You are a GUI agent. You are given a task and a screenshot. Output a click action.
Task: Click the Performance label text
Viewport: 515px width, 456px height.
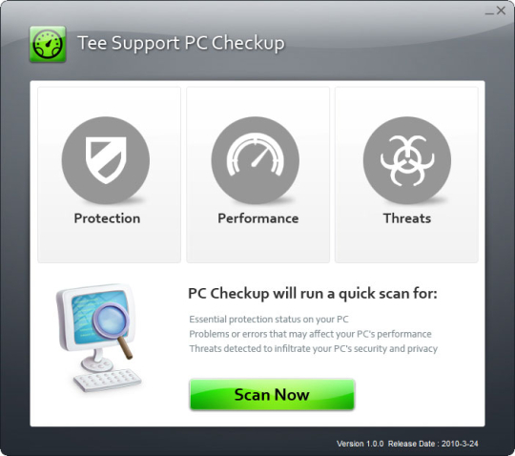click(258, 218)
